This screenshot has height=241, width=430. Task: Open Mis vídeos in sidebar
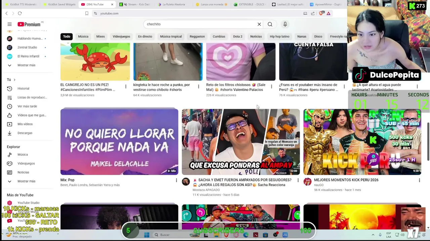(27, 124)
